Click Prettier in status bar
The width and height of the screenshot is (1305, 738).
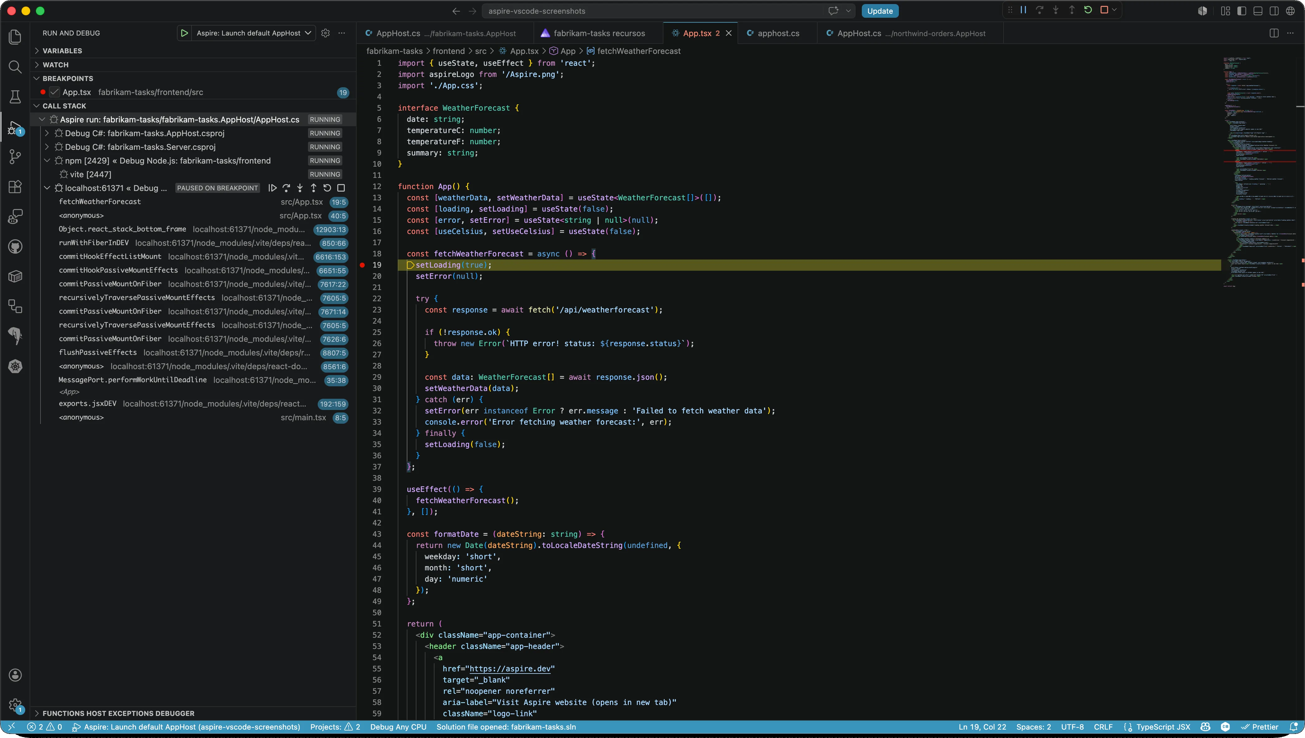pos(1260,727)
